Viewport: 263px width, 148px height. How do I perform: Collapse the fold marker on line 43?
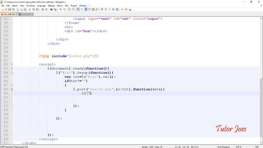12,69
